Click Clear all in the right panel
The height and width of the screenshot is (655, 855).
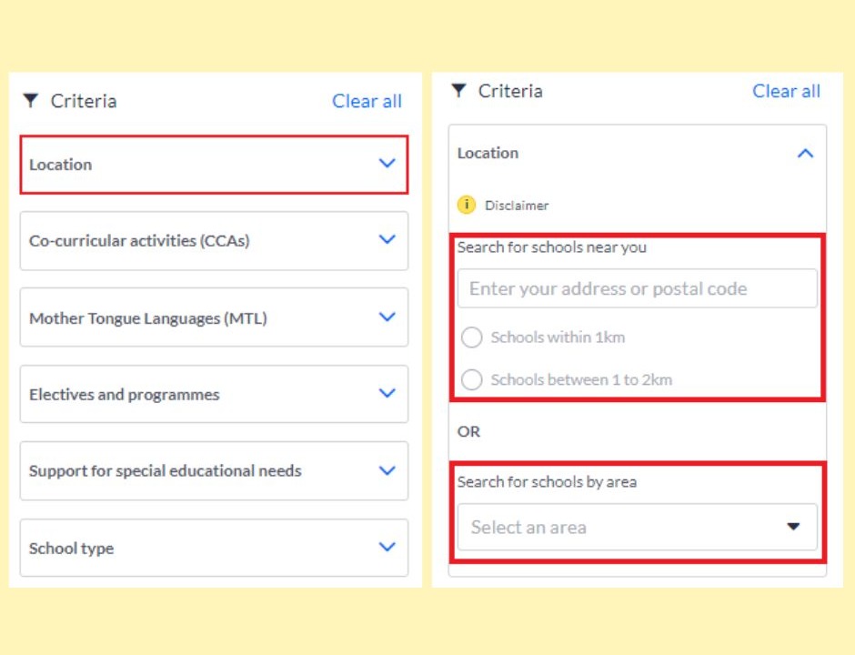pos(786,91)
